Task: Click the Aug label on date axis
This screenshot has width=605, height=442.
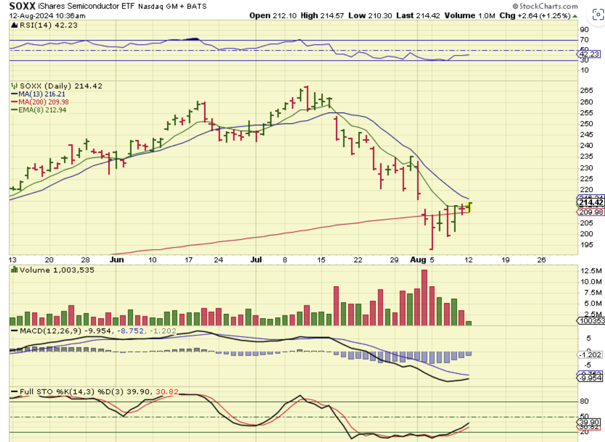Action: [418, 260]
